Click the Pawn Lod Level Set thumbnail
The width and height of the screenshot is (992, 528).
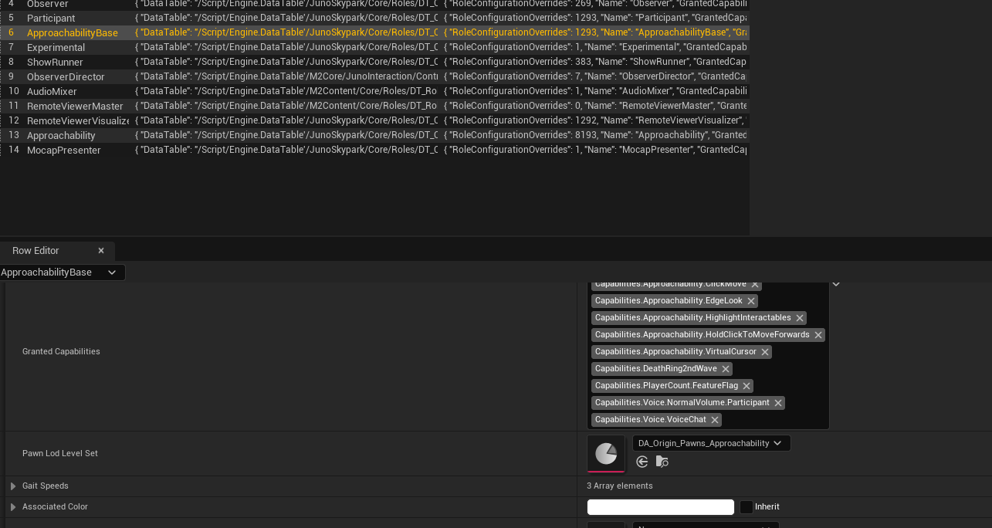(606, 453)
